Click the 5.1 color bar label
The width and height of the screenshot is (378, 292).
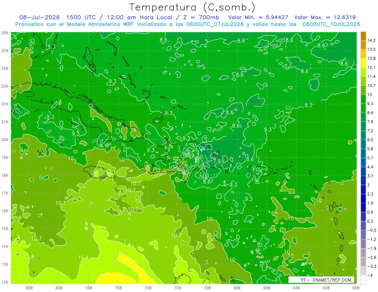(370, 158)
